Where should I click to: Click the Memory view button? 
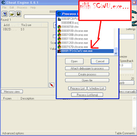12,92
